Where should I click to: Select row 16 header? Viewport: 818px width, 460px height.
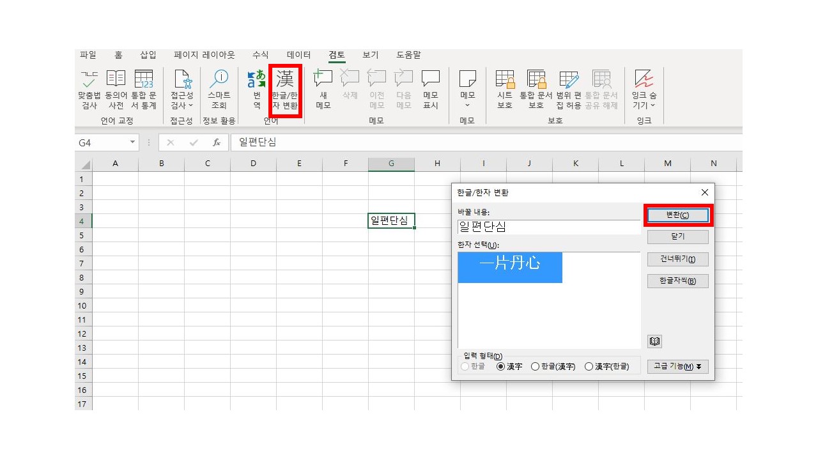[x=84, y=390]
